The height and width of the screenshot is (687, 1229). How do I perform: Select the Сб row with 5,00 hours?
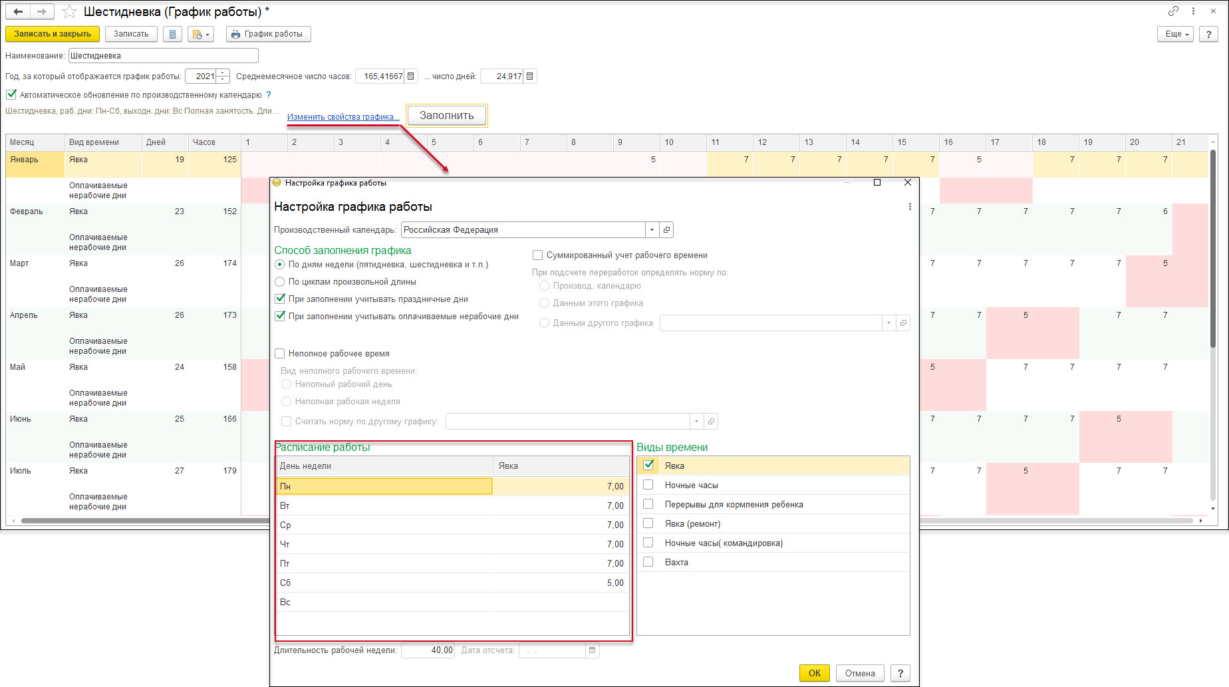pyautogui.click(x=452, y=583)
